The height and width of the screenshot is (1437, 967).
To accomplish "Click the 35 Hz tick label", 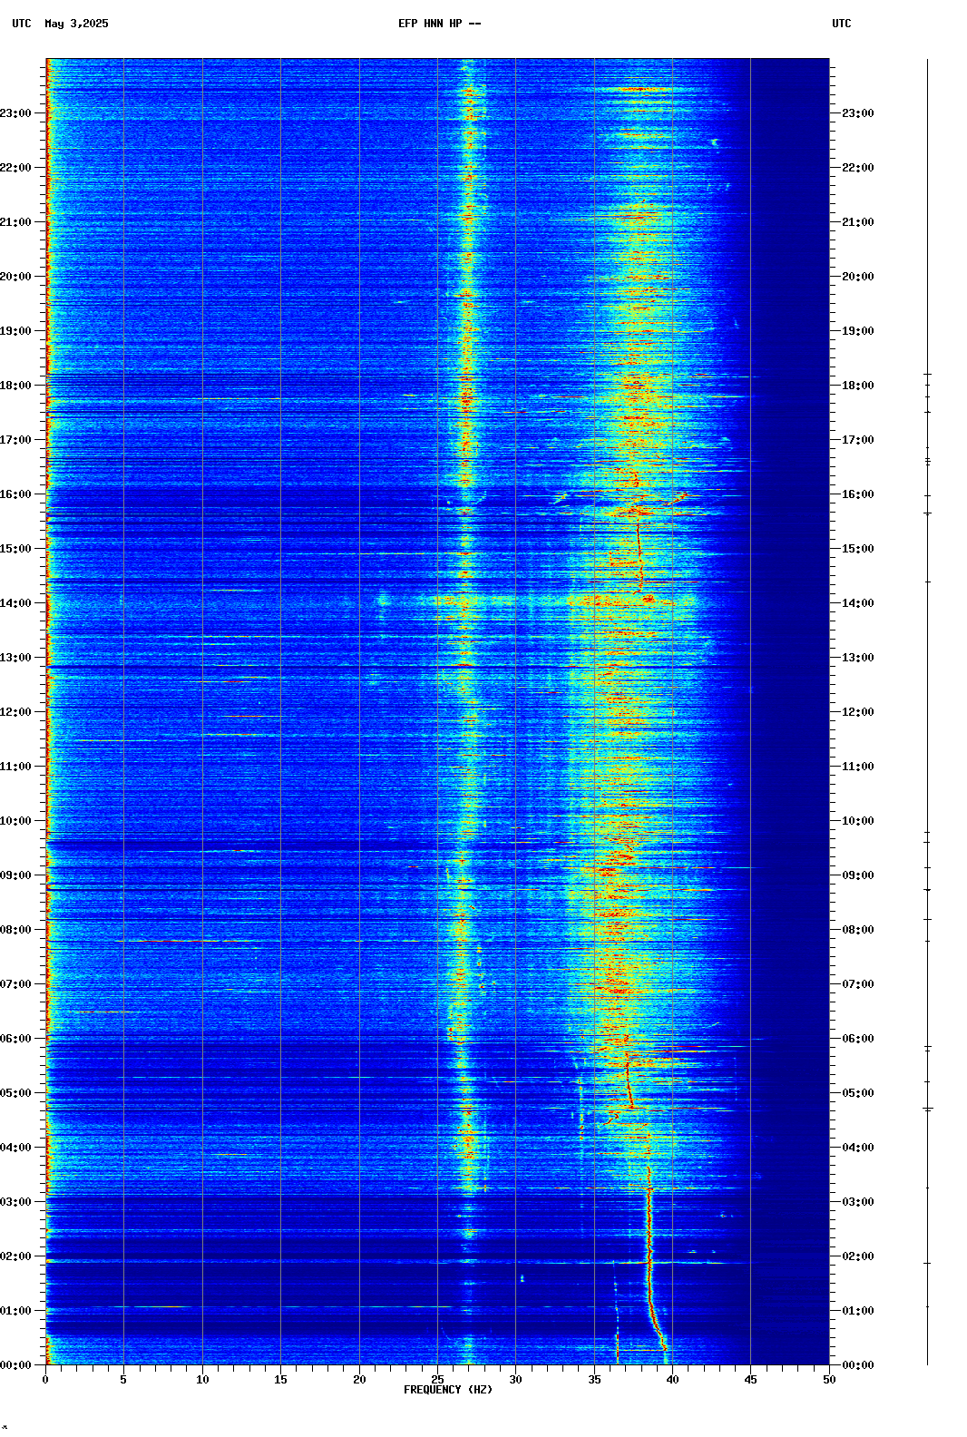I will pyautogui.click(x=594, y=1380).
